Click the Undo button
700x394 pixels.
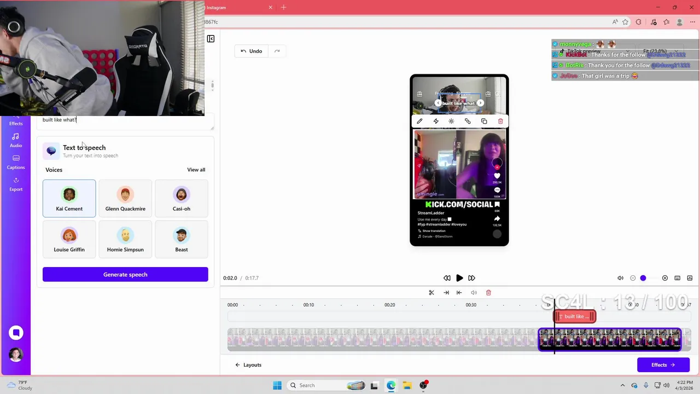tap(252, 51)
